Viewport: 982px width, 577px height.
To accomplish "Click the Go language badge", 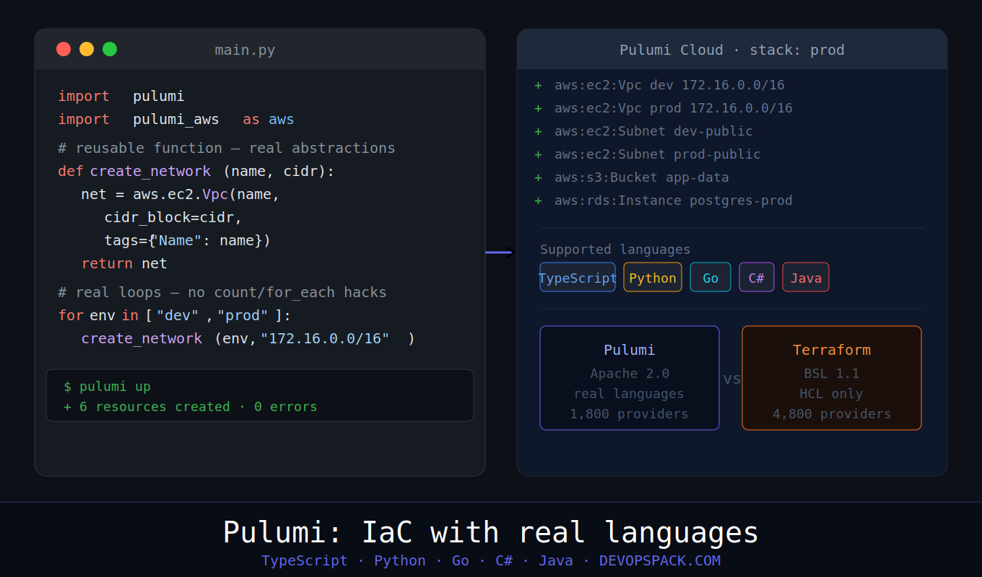I will tap(711, 278).
